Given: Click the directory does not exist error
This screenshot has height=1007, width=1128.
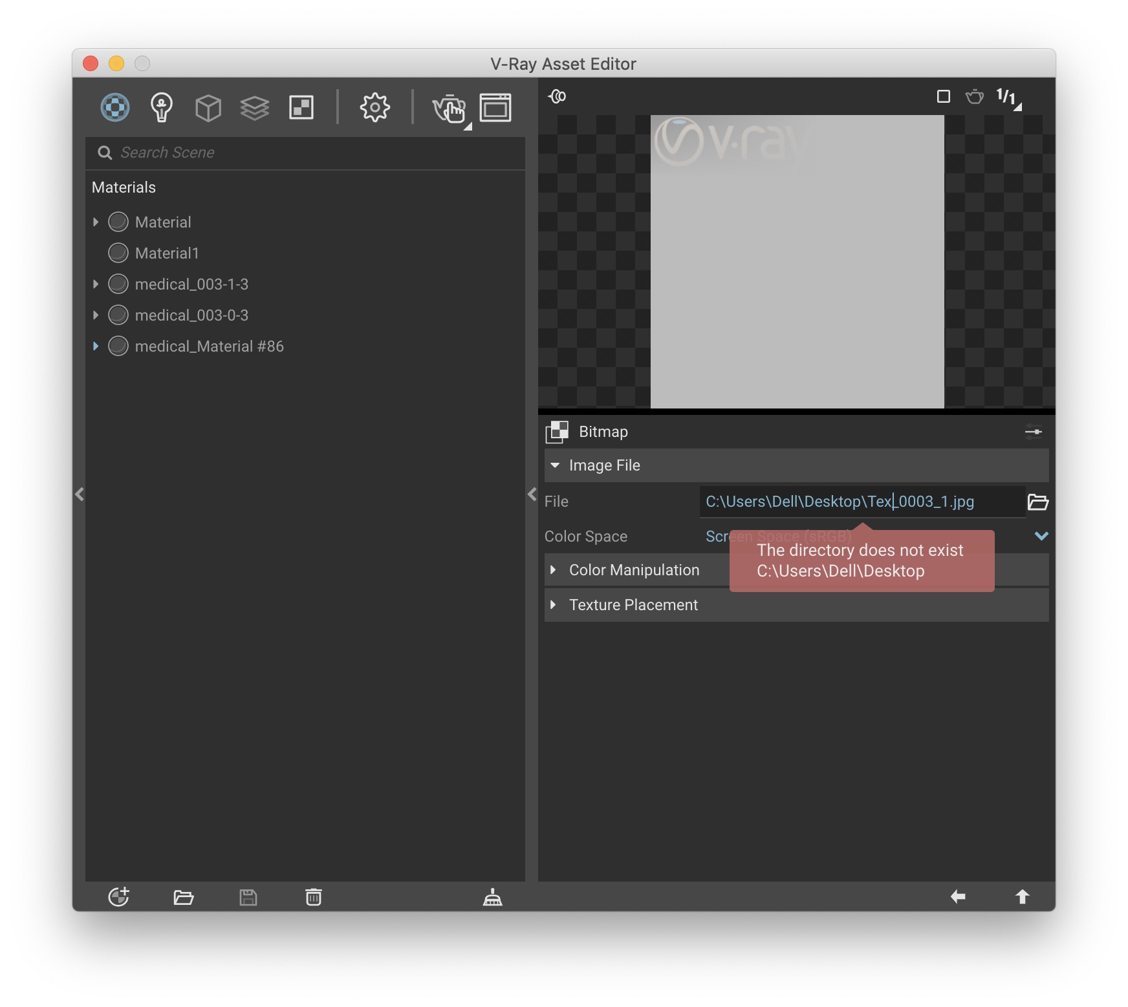Looking at the screenshot, I should 862,560.
